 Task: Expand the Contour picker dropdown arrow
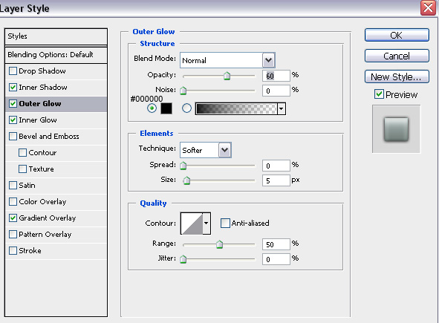pos(207,224)
